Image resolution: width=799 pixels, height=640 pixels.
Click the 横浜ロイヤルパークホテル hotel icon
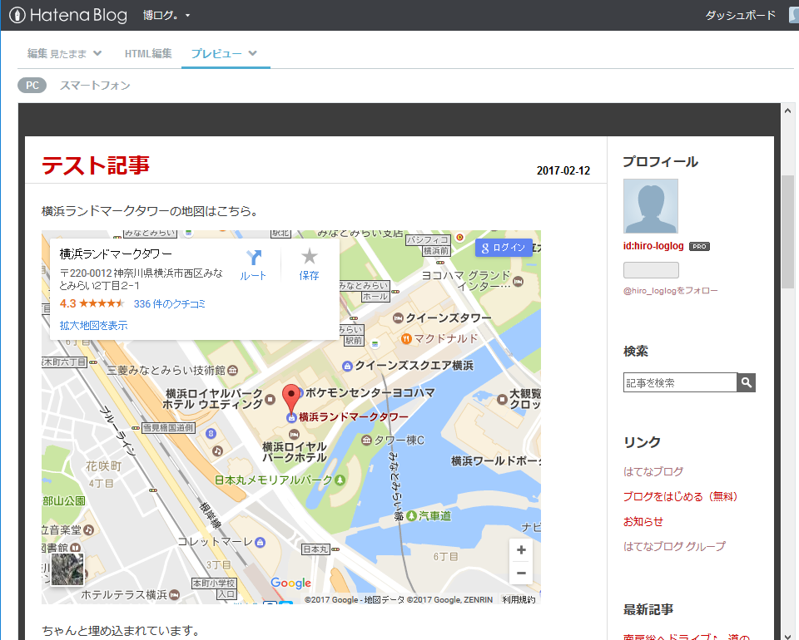pos(294,435)
